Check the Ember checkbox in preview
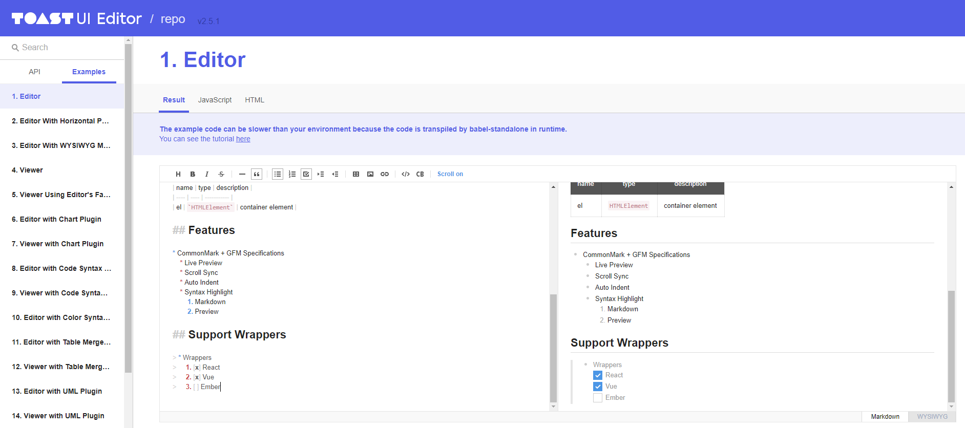Screen dimensions: 965x428 598,398
